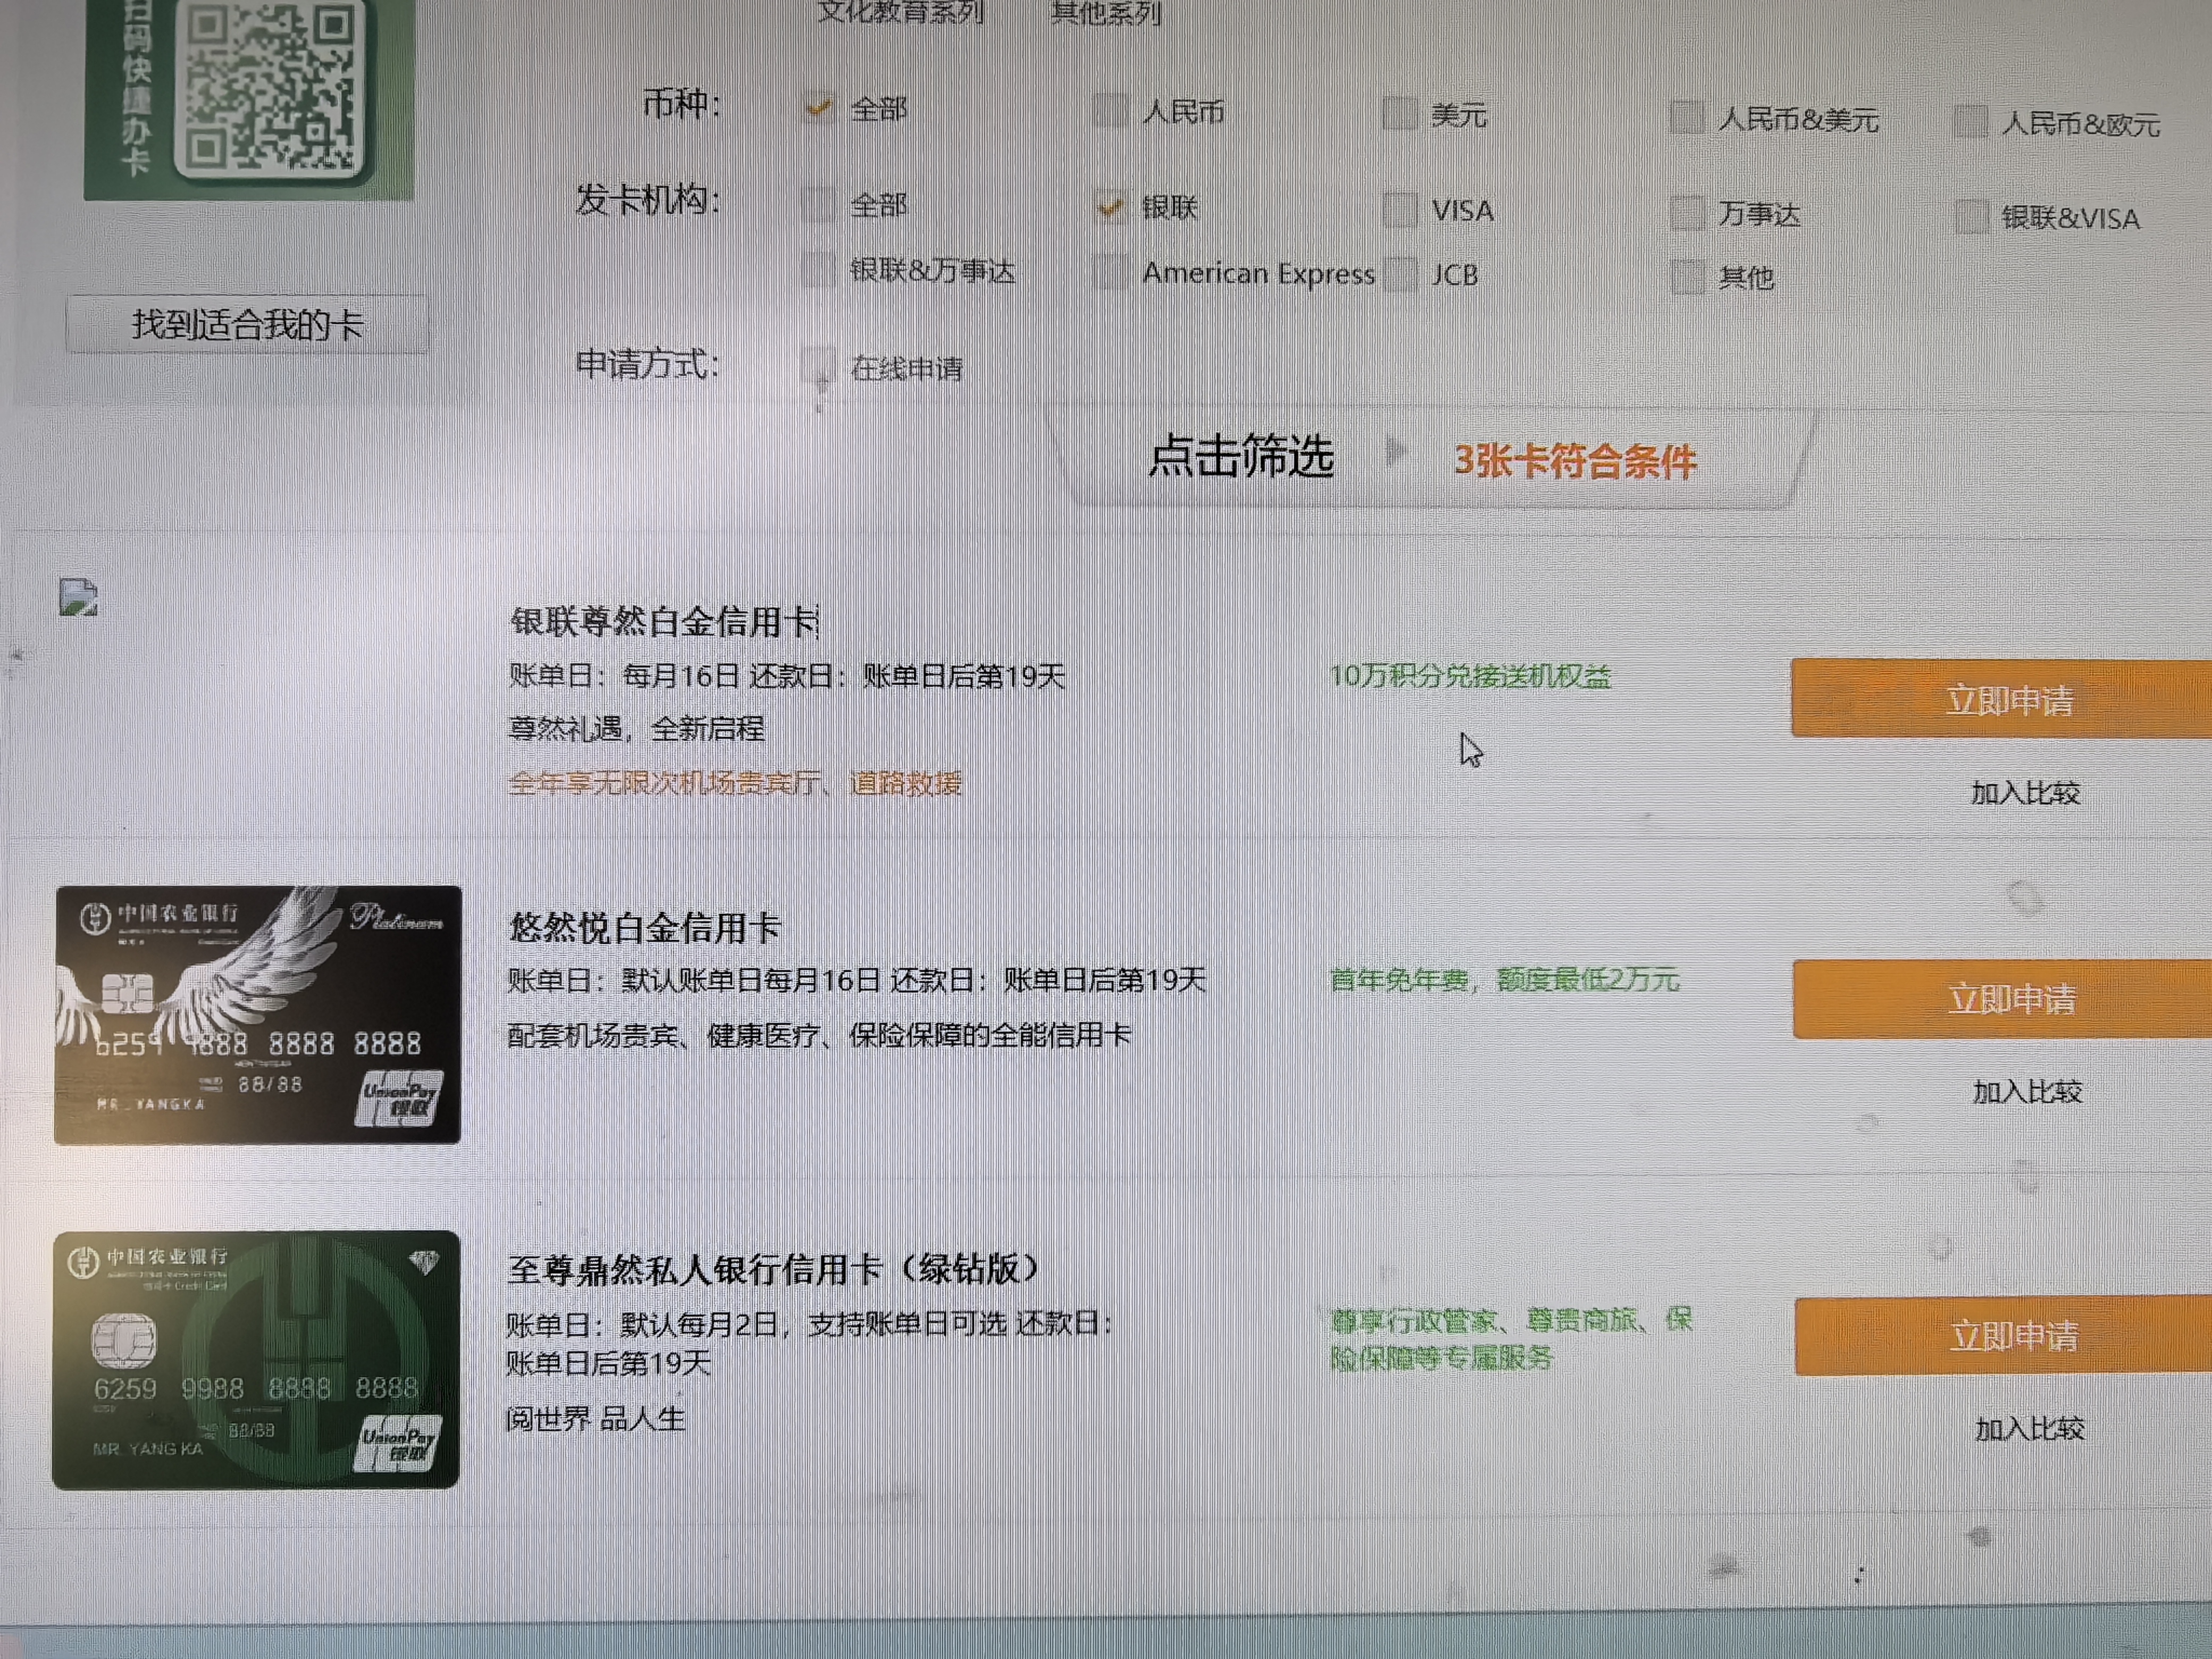
Task: Click the broken image icon for 银联尊然 card
Action: tap(79, 597)
